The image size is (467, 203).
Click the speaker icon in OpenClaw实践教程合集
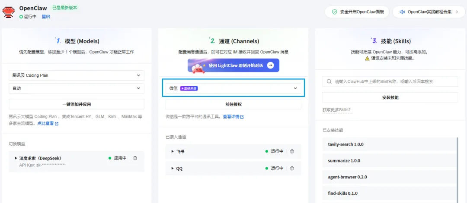click(x=403, y=12)
